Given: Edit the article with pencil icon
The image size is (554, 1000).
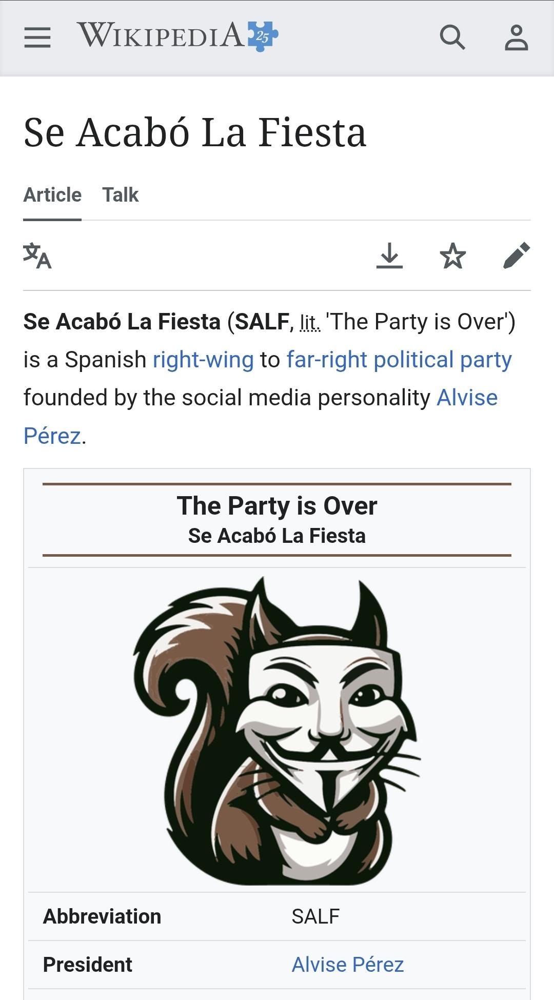Looking at the screenshot, I should [x=516, y=256].
